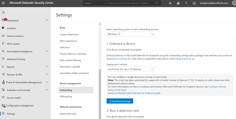Click the Configuration management icon
This screenshot has height=119, width=236.
coord(3,105)
